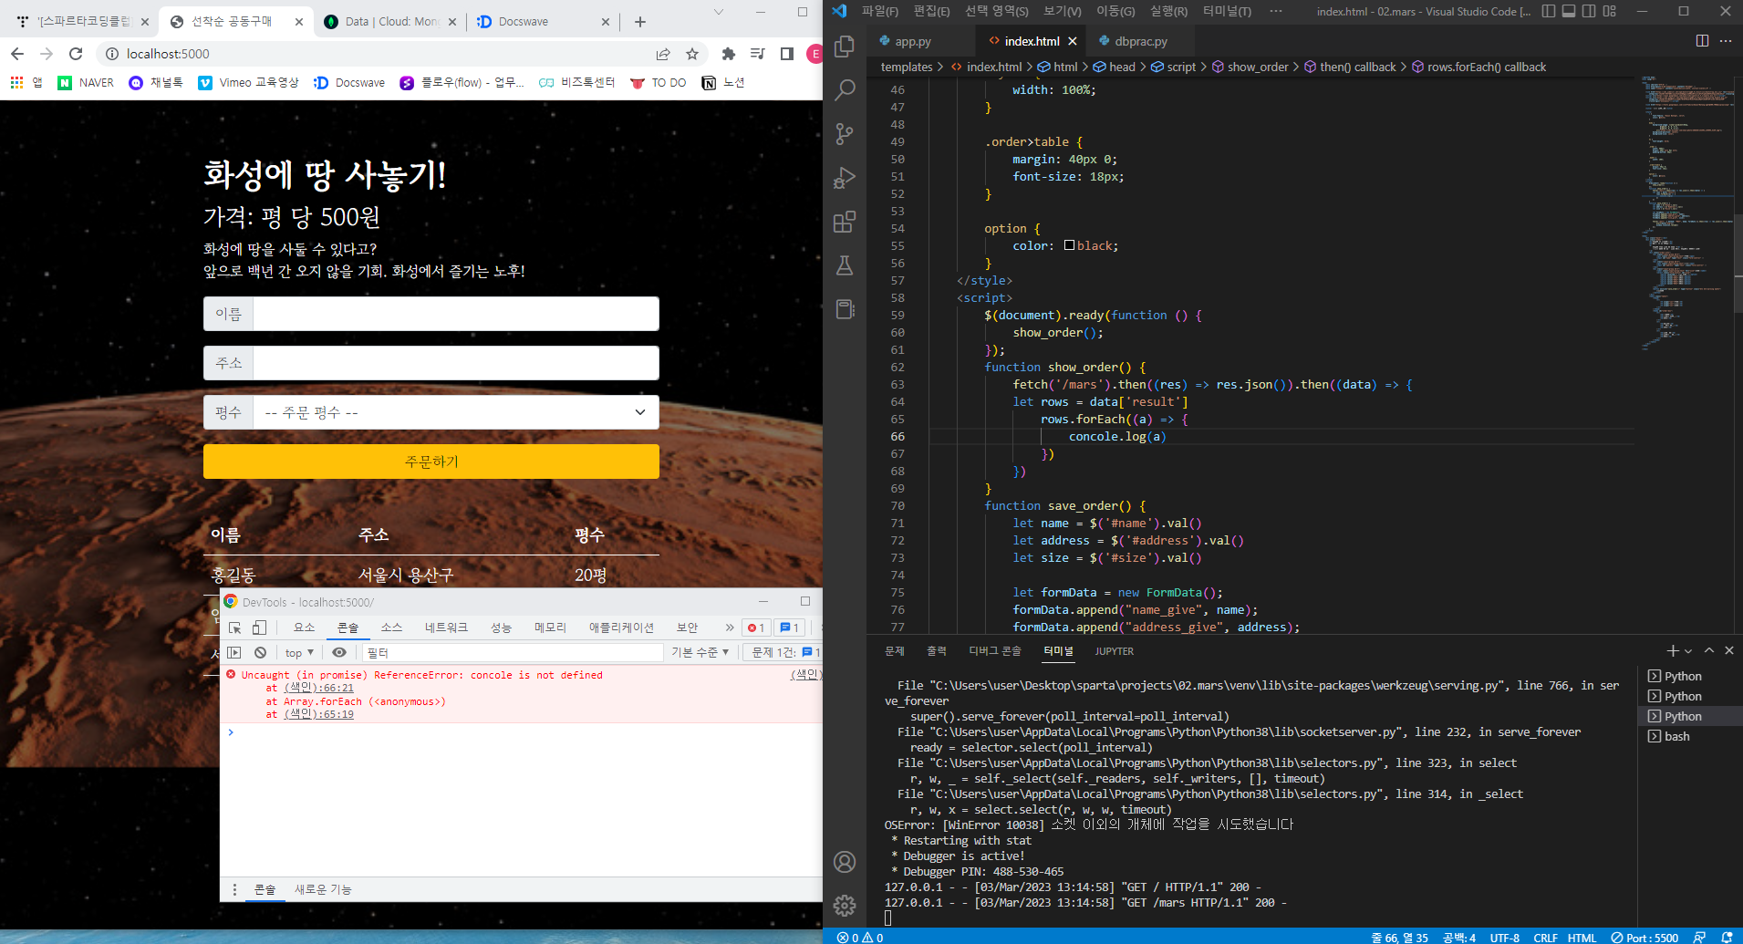Open Chrome tab search dropdown

(719, 12)
